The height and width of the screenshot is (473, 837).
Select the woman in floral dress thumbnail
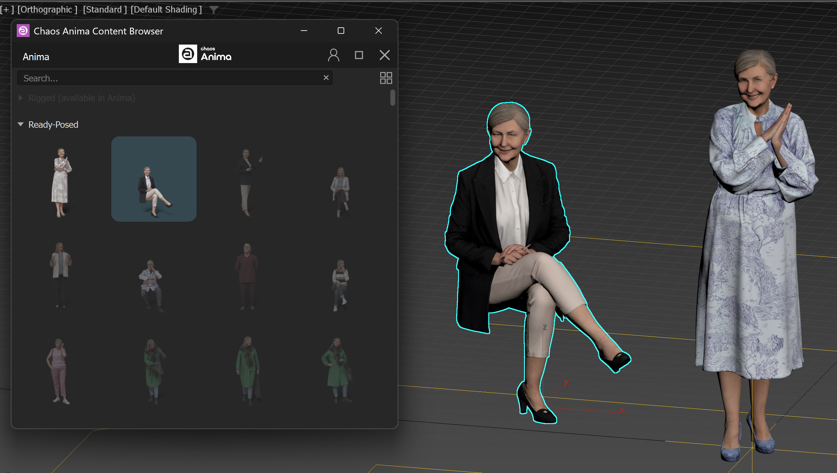pos(61,182)
